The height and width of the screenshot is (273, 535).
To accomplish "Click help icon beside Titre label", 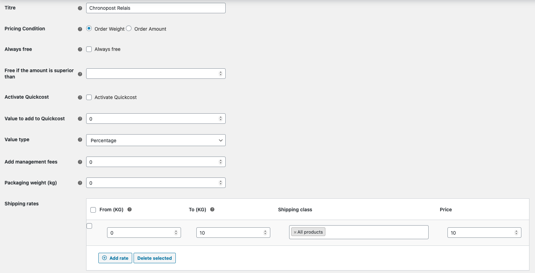I will click(x=80, y=8).
